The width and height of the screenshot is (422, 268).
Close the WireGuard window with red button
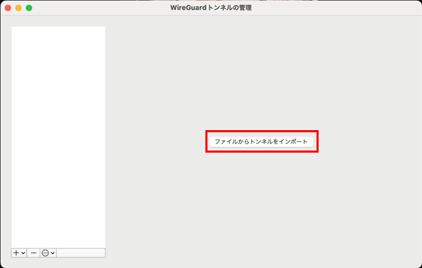(x=8, y=8)
